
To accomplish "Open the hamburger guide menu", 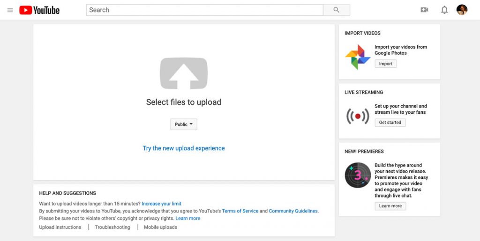I will pos(10,10).
